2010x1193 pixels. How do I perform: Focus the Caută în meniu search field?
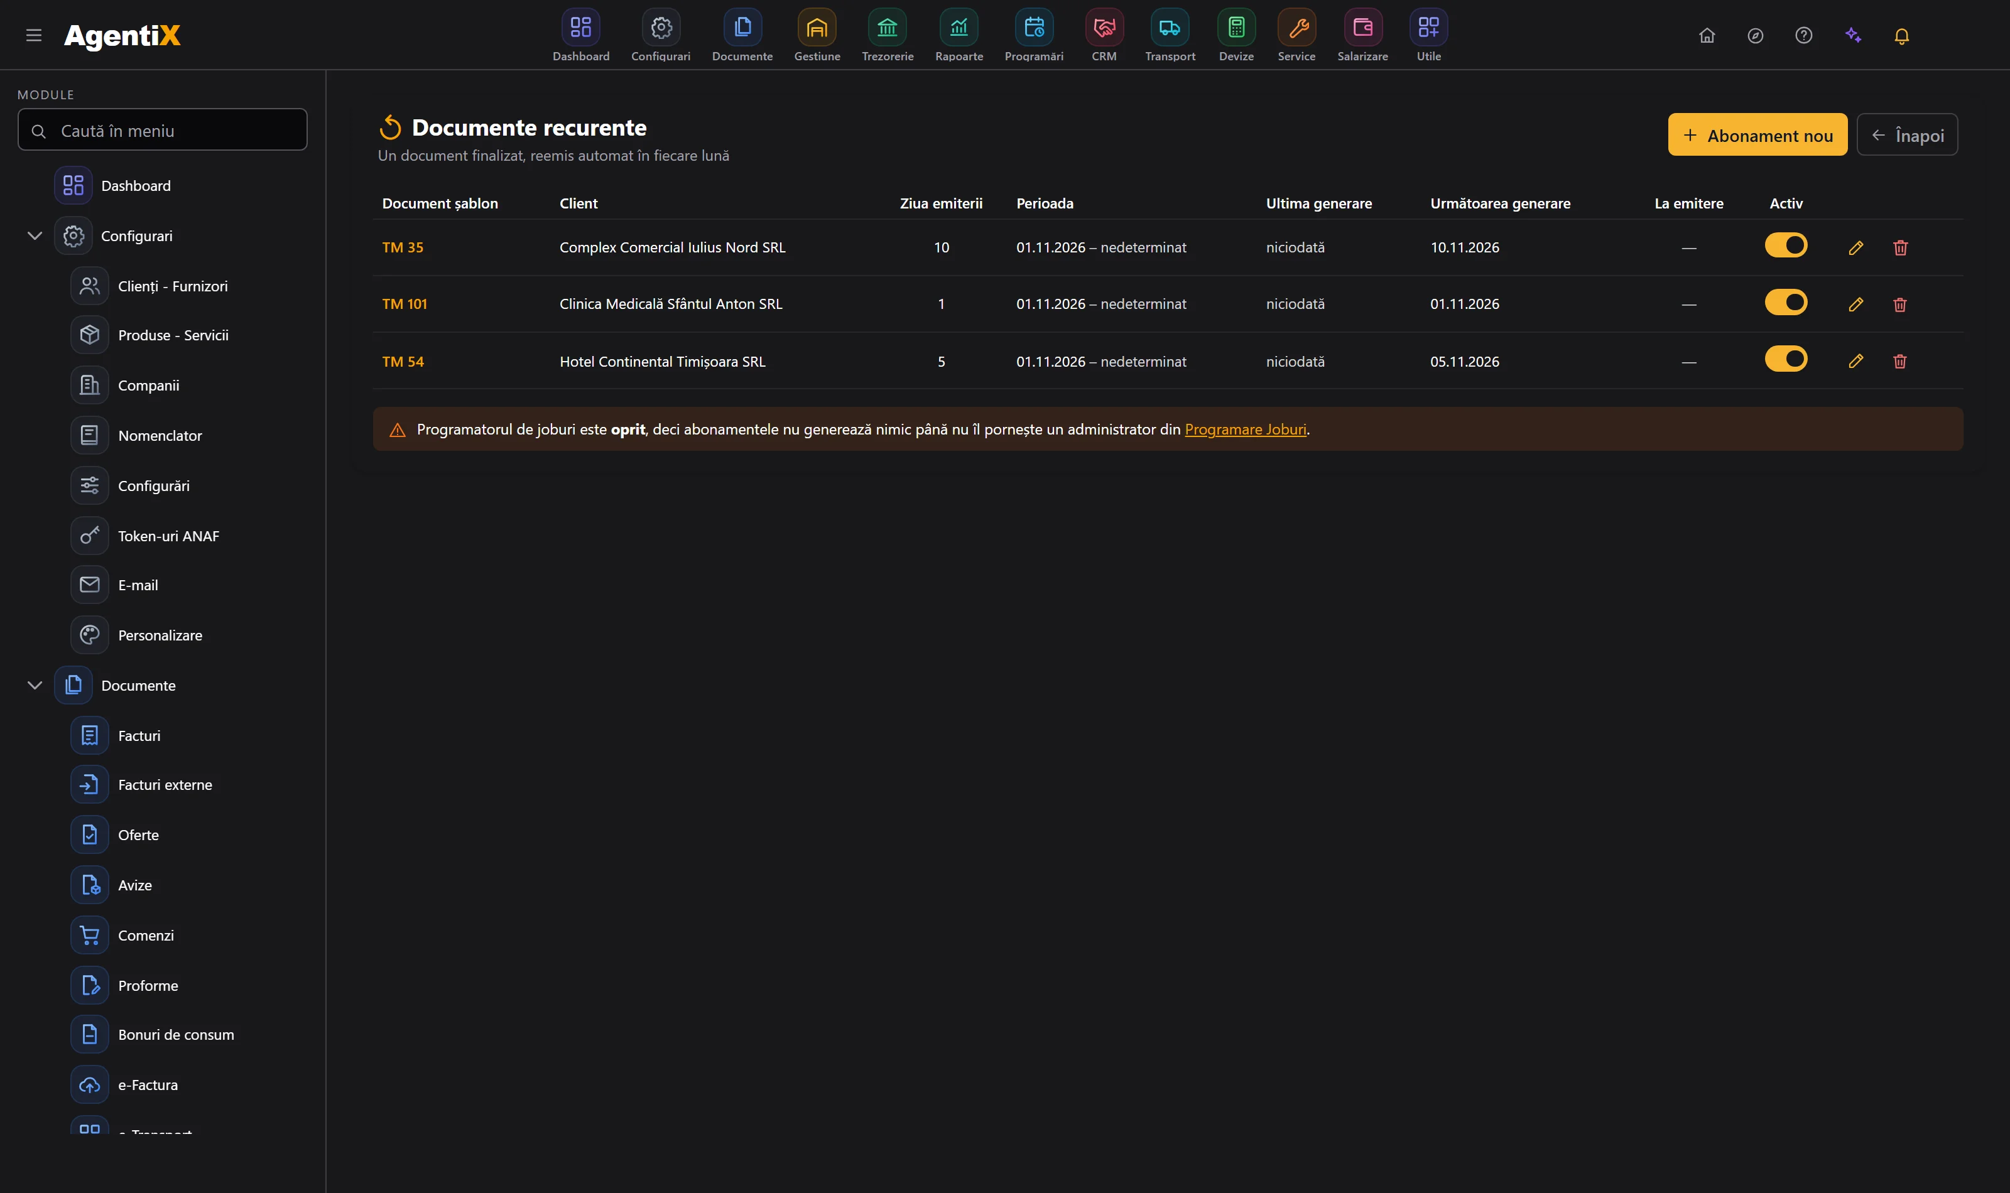coord(163,129)
